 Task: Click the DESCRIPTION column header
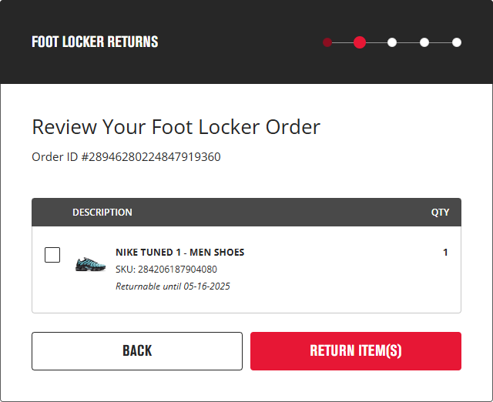pos(102,213)
